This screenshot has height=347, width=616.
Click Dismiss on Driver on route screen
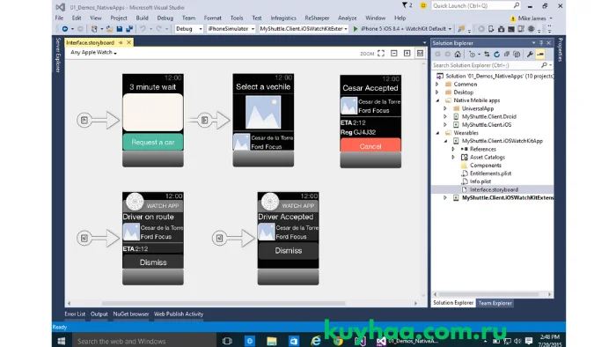(153, 262)
